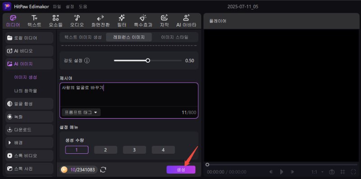Viewport: 361px width, 179px height.
Task: Set 생성 수량 to 1
Action: 77,150
